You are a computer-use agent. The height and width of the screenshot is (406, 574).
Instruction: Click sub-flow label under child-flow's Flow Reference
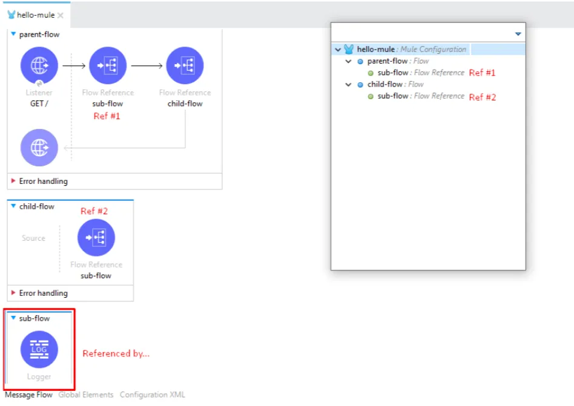(x=96, y=276)
